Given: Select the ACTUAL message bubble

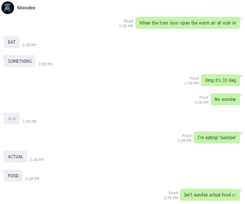Looking at the screenshot, I should click(15, 157).
